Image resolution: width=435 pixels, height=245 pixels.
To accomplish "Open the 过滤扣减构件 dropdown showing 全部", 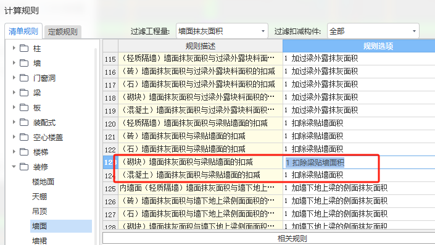I will coord(373,31).
